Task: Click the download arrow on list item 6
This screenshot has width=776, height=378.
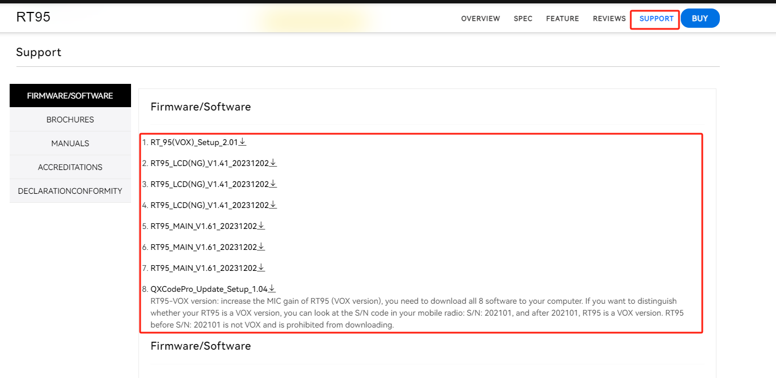Action: (262, 247)
